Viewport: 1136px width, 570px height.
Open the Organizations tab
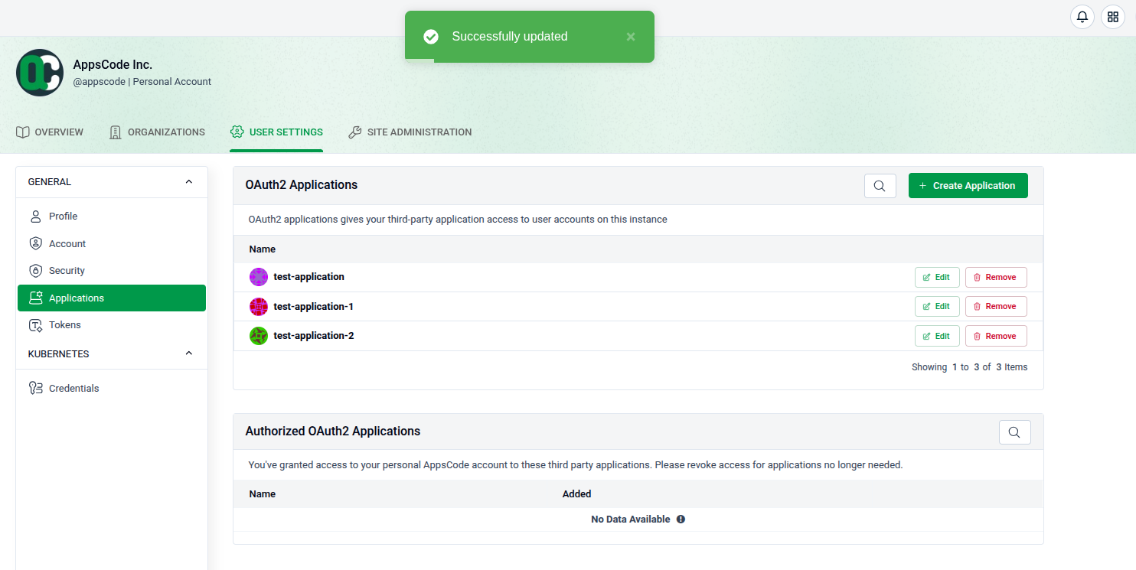pyautogui.click(x=157, y=132)
